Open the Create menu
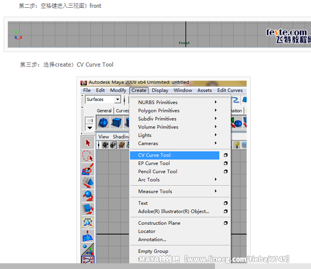Viewport: 311px width, 269px height. coord(139,90)
